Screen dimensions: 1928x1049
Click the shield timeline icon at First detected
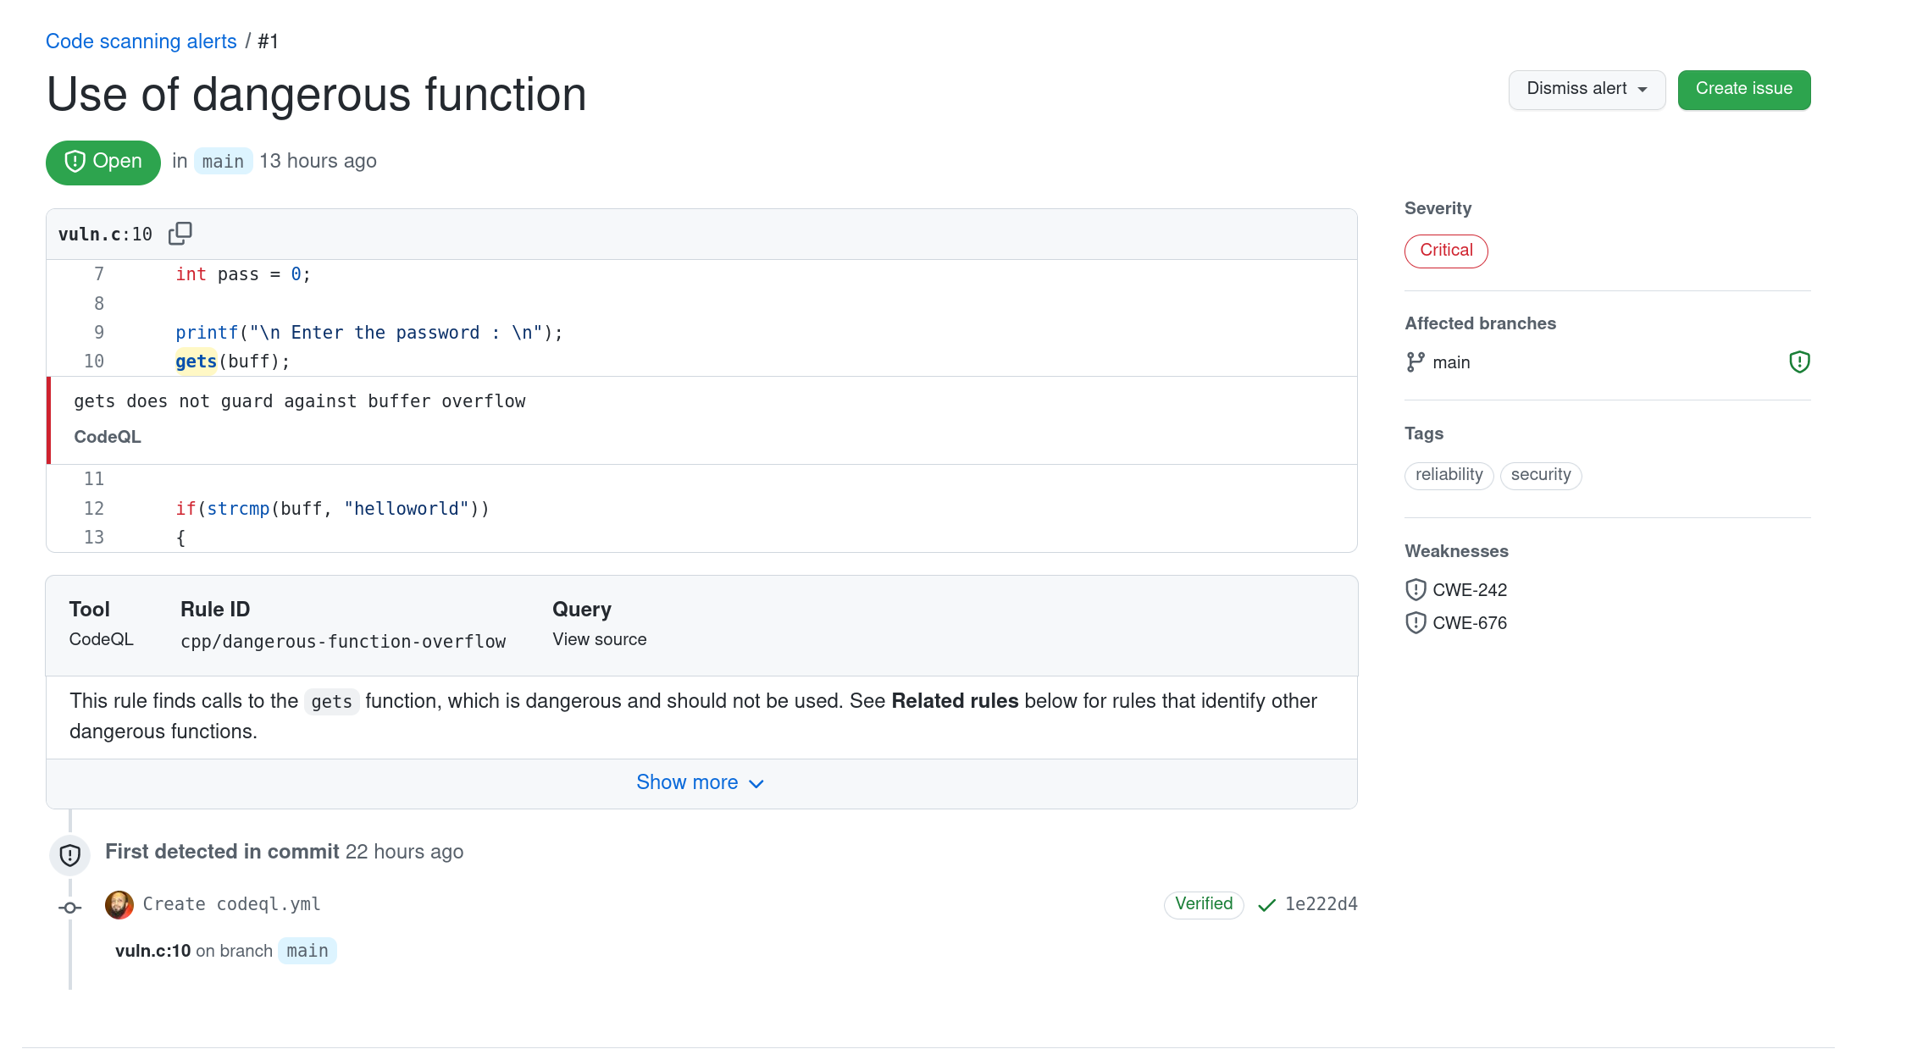pyautogui.click(x=70, y=855)
